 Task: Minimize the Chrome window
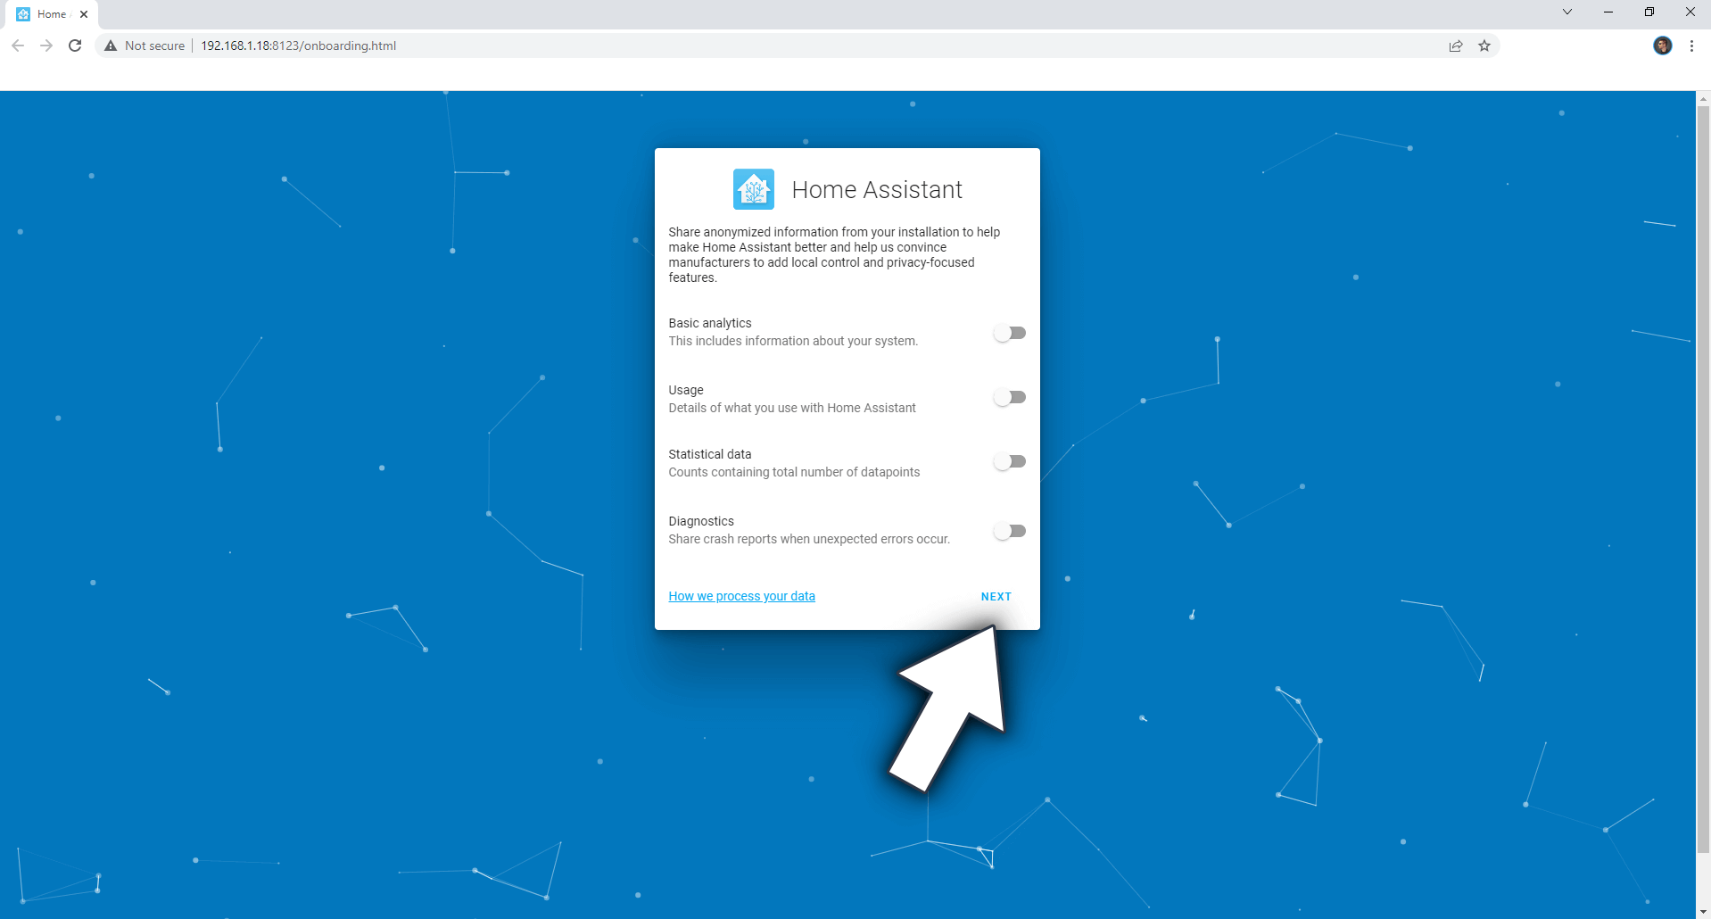coord(1608,12)
